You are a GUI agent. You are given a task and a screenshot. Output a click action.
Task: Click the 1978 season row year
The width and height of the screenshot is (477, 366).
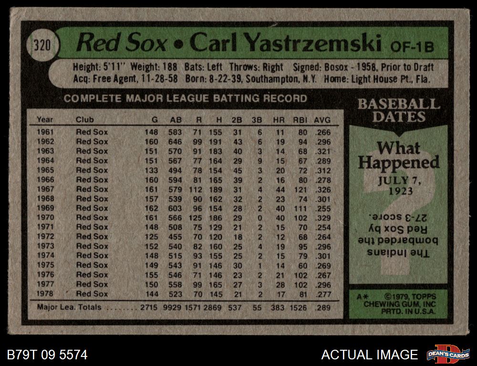point(45,294)
